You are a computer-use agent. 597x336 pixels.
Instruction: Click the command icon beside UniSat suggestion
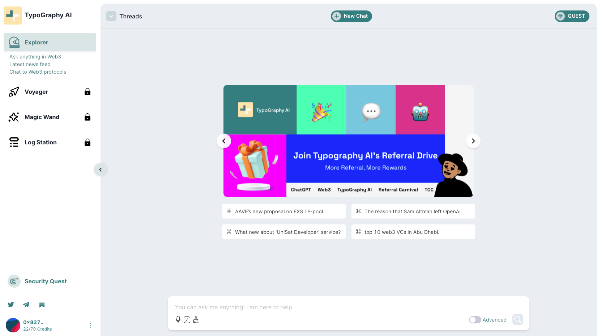tap(229, 232)
